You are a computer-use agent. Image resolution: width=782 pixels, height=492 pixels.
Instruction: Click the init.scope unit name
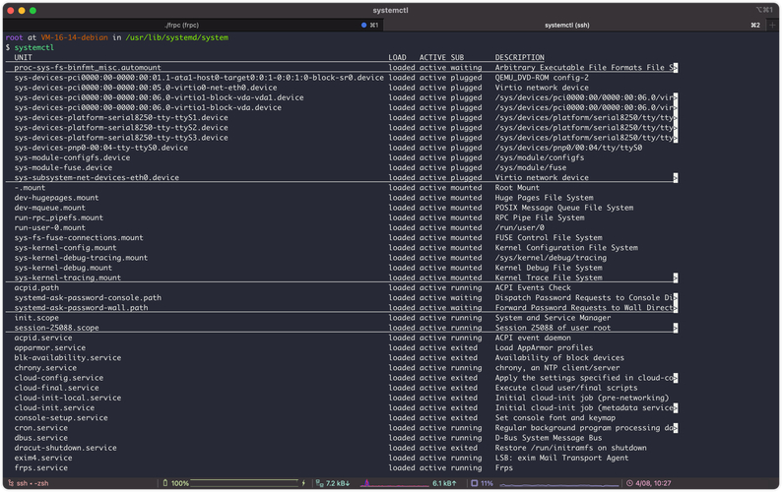tap(36, 318)
